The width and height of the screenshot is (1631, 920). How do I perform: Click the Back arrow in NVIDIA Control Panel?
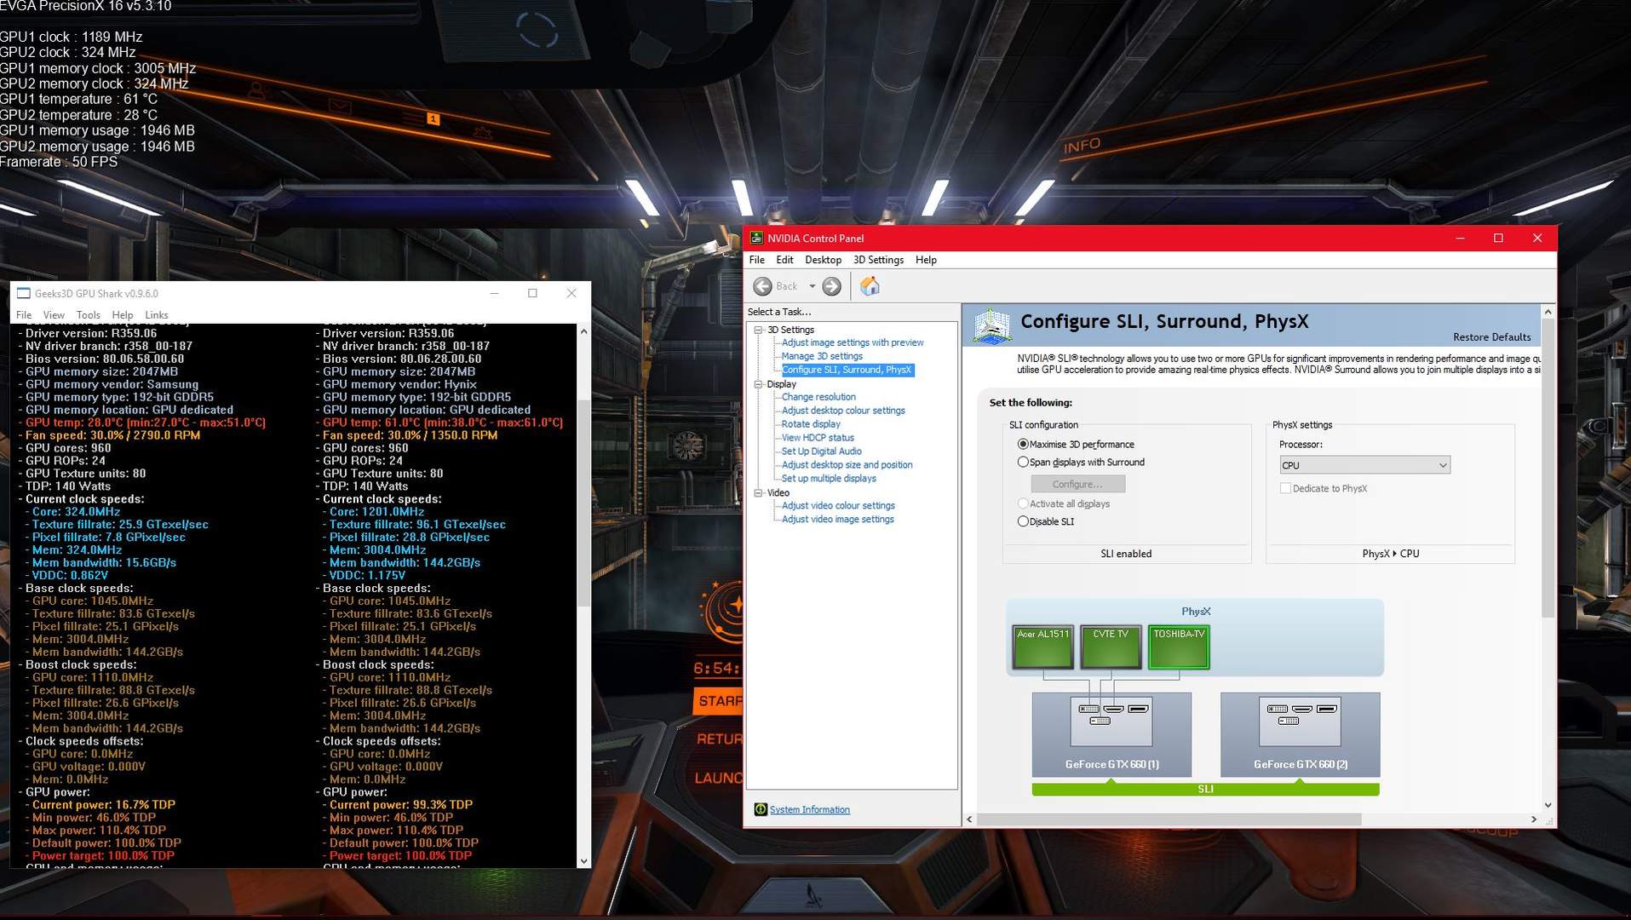click(763, 286)
